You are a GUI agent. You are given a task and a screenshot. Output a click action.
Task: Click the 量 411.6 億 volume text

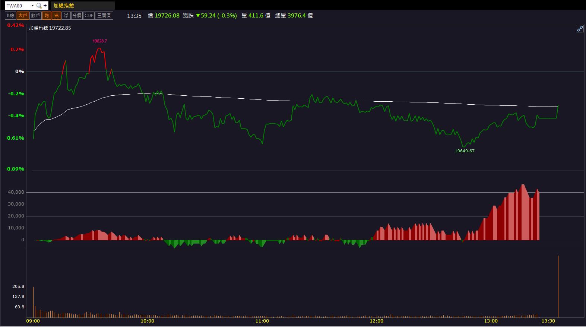(x=256, y=16)
